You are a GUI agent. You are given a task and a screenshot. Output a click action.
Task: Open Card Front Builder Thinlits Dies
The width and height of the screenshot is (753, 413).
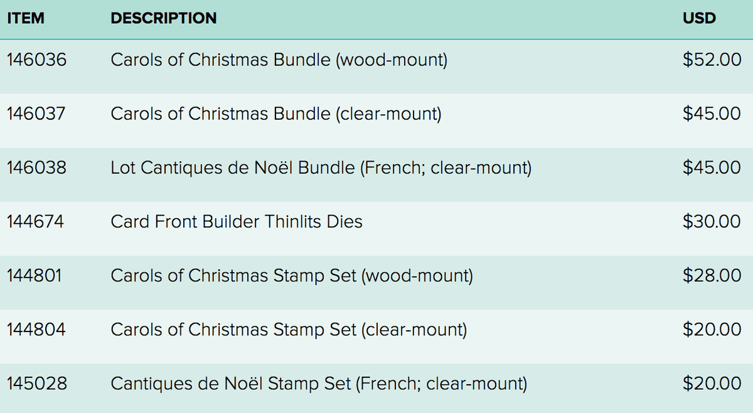click(237, 222)
